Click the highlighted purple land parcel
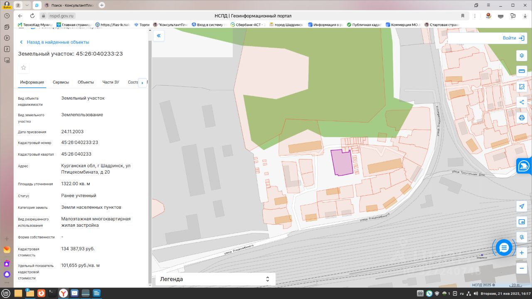This screenshot has height=299, width=532. 342,163
